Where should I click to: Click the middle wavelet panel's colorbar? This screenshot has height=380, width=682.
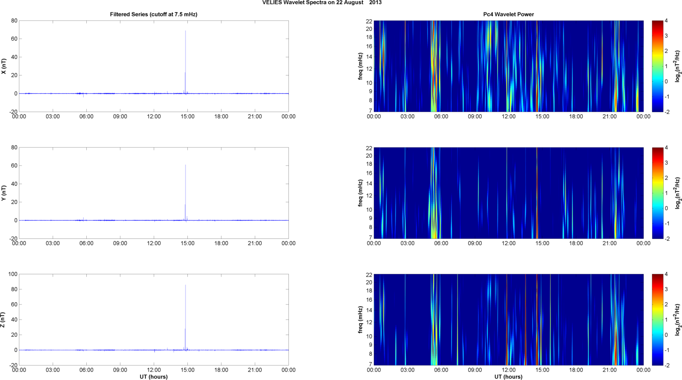pos(657,193)
